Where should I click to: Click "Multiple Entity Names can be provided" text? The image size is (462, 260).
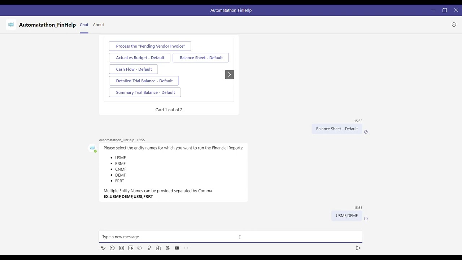click(x=158, y=191)
